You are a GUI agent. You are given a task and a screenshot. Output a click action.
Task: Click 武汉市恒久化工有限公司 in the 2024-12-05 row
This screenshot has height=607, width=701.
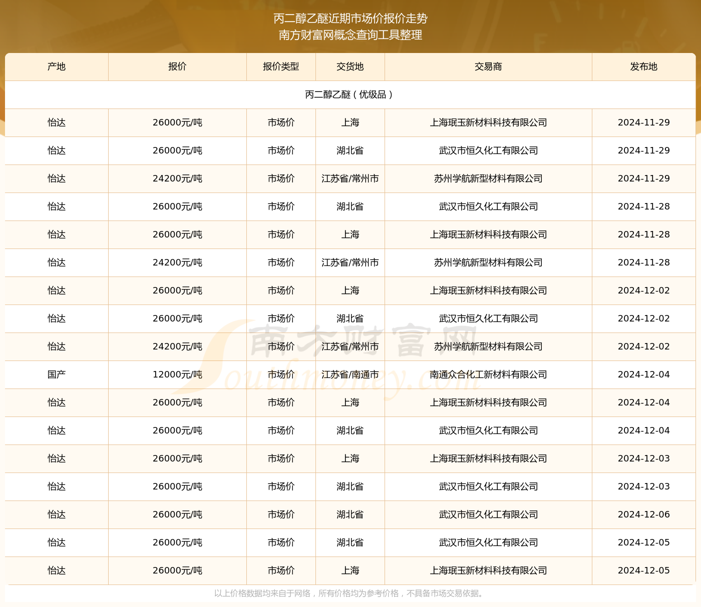click(x=488, y=542)
